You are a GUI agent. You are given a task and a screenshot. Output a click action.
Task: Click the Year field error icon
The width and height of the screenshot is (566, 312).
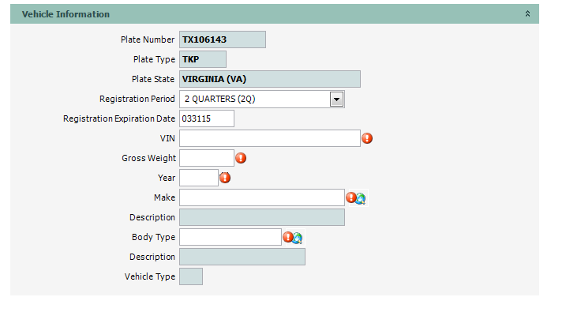click(225, 178)
